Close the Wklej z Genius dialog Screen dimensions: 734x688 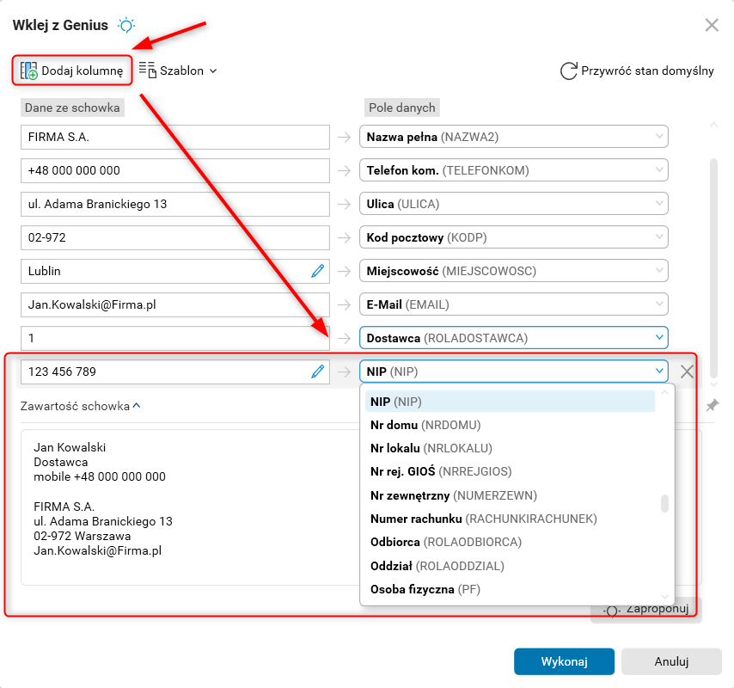coord(712,25)
